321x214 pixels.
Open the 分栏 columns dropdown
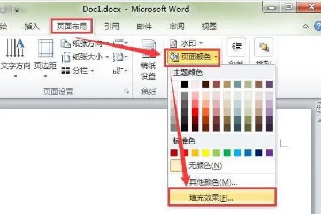tap(78, 71)
